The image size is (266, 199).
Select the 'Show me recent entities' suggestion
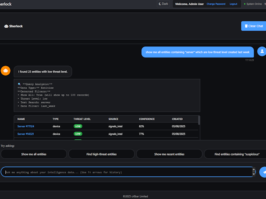[x=169, y=154]
